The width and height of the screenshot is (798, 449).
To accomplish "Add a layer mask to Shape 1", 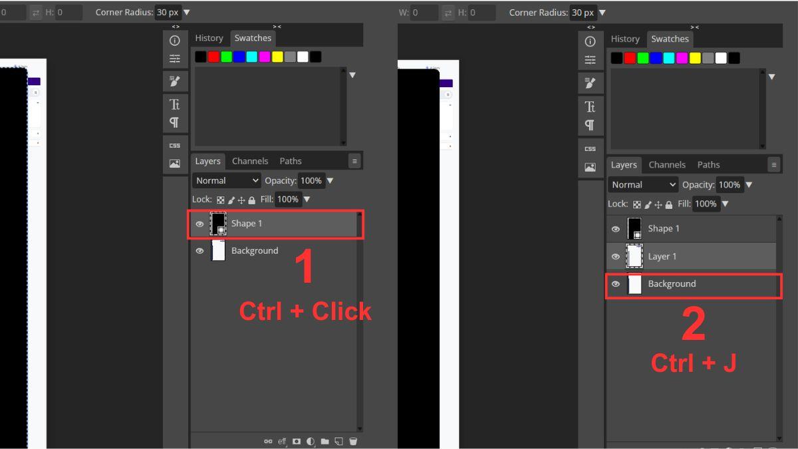I will pyautogui.click(x=296, y=441).
